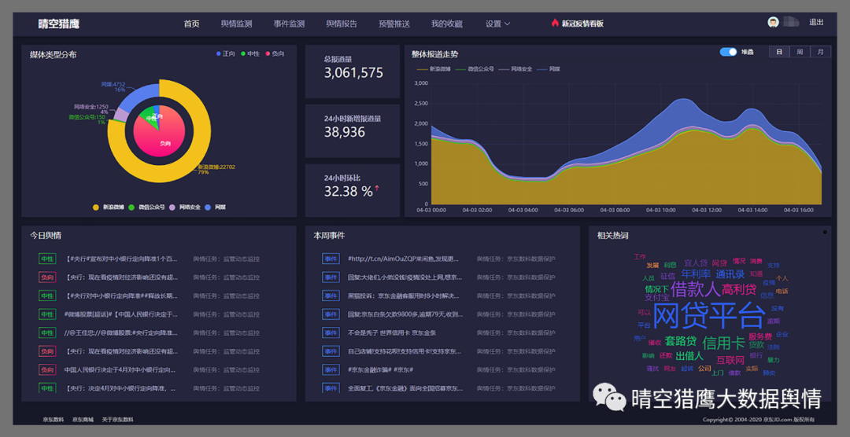
Task: Open news 【央行：决定4月对中小银行定向降准，…
Action: [x=120, y=388]
